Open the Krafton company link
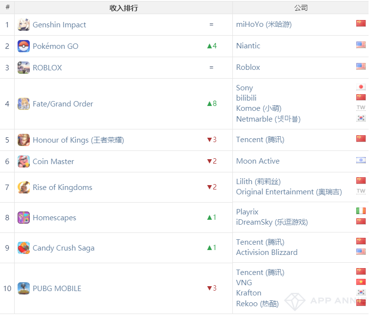Image resolution: width=371 pixels, height=315 pixels. click(248, 293)
